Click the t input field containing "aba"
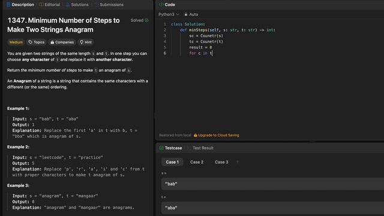Image resolution: width=384 pixels, height=216 pixels. 272,208
